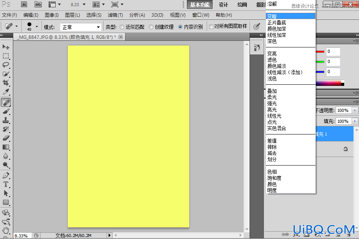Open the 滤镜(T) menu
359x239 pixels.
(115, 15)
